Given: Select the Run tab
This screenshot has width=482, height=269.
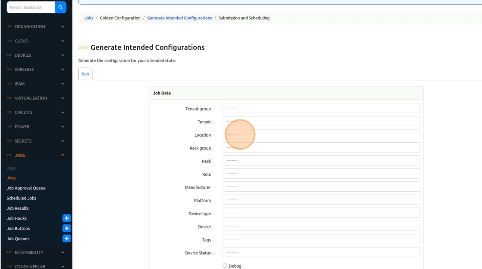Looking at the screenshot, I should pos(85,74).
